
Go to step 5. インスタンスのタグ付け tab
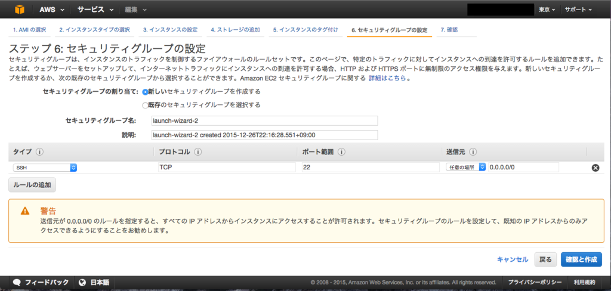pos(305,30)
